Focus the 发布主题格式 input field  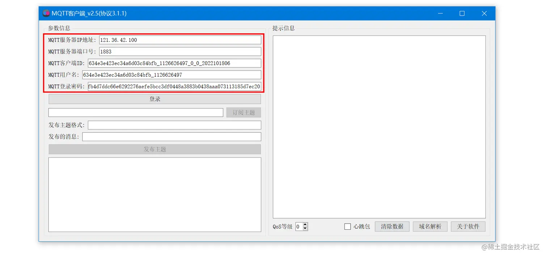click(x=174, y=125)
